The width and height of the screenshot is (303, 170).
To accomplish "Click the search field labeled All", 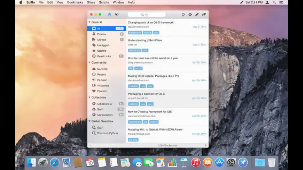I will tap(146, 15).
